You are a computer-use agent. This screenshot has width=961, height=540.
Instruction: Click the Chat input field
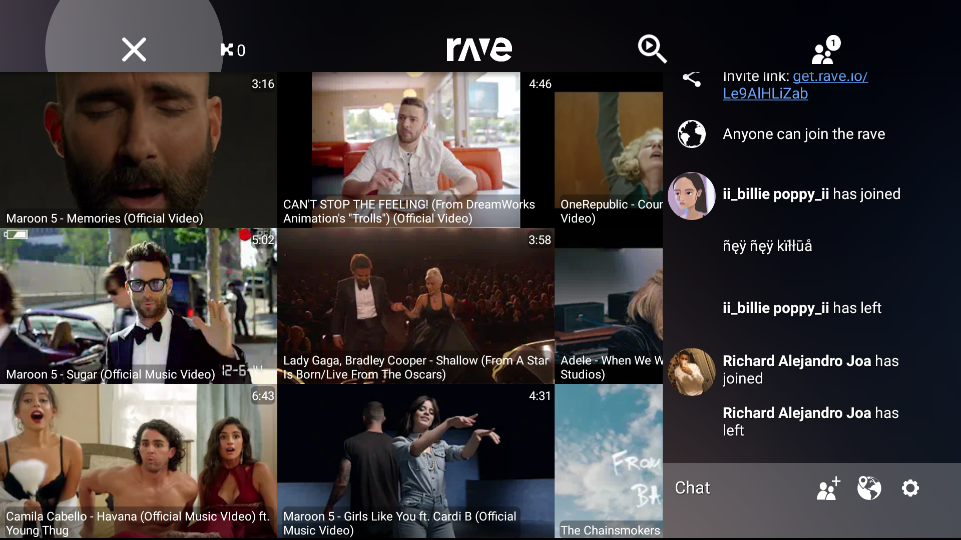coord(736,488)
